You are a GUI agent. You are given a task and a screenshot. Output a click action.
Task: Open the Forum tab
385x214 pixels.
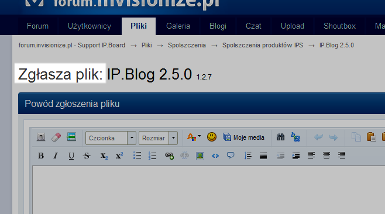tap(37, 26)
